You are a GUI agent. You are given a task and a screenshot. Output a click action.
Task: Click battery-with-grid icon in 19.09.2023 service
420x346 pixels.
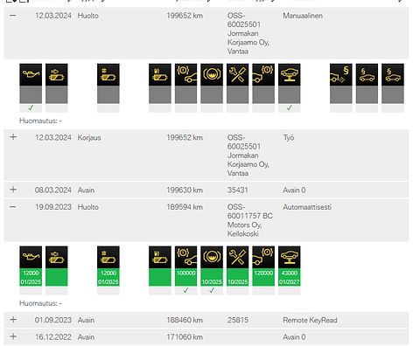tap(108, 257)
